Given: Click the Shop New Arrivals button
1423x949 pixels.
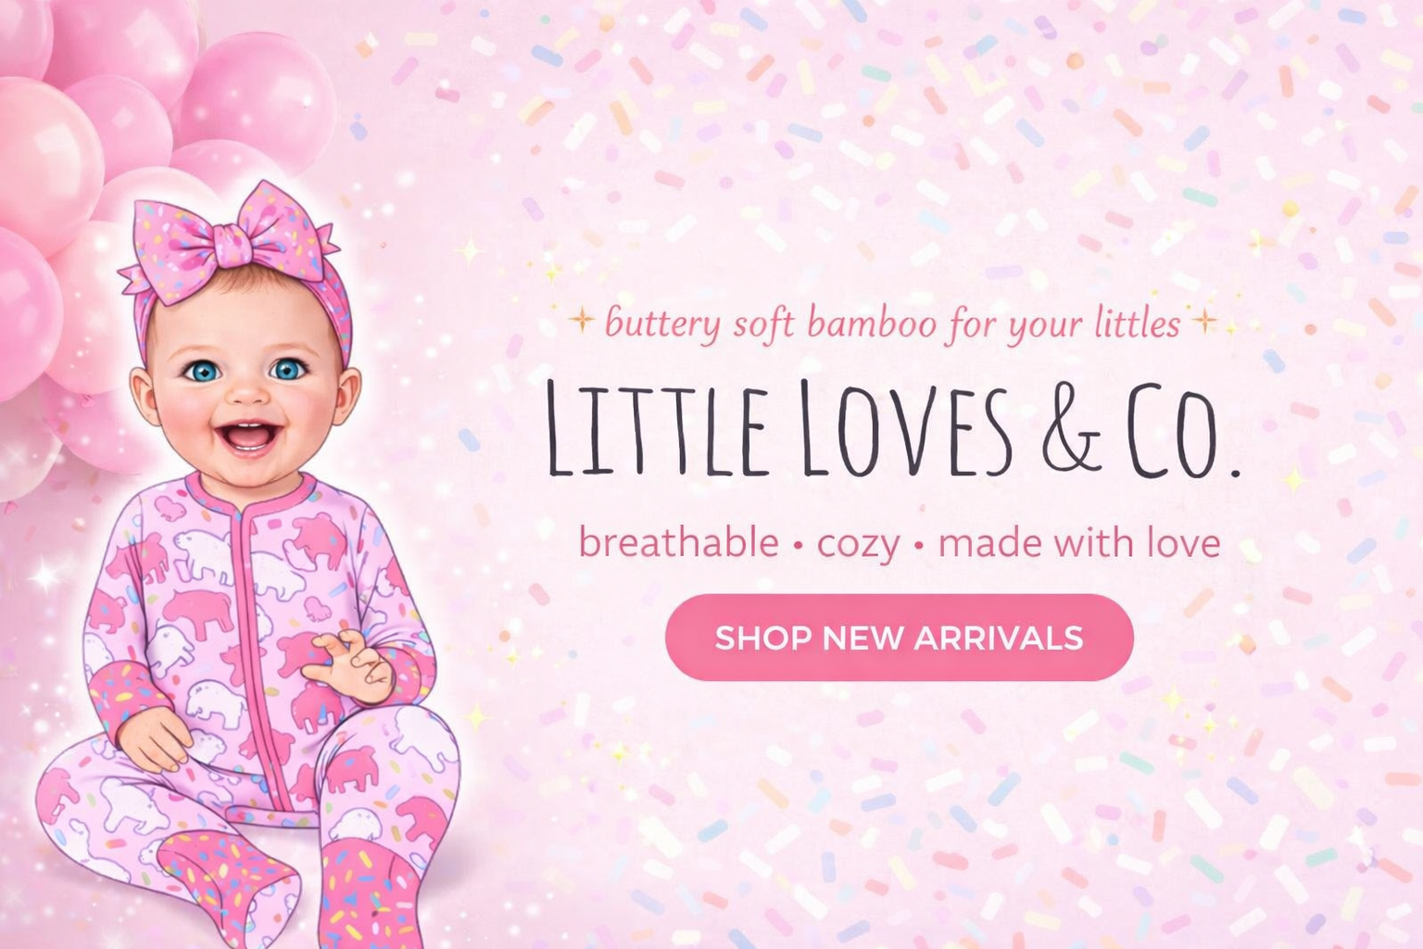Looking at the screenshot, I should [x=899, y=638].
